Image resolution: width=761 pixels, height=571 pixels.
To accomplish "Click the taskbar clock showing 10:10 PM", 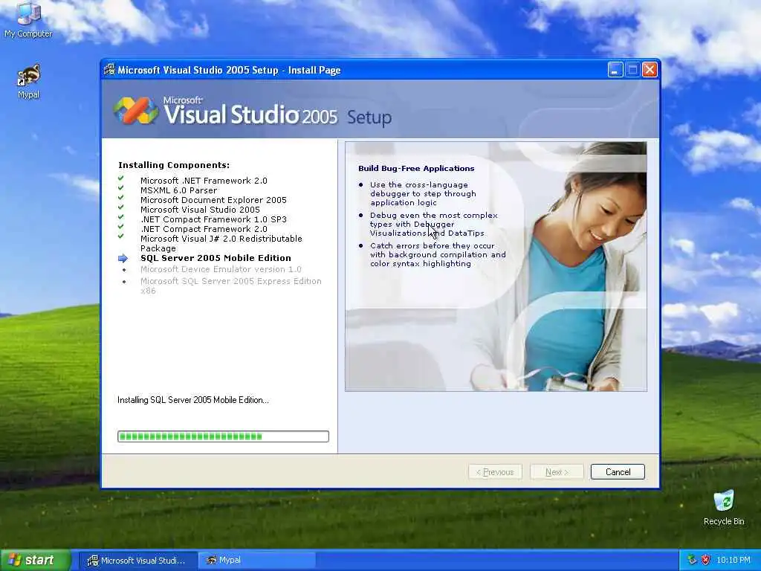I will click(733, 561).
